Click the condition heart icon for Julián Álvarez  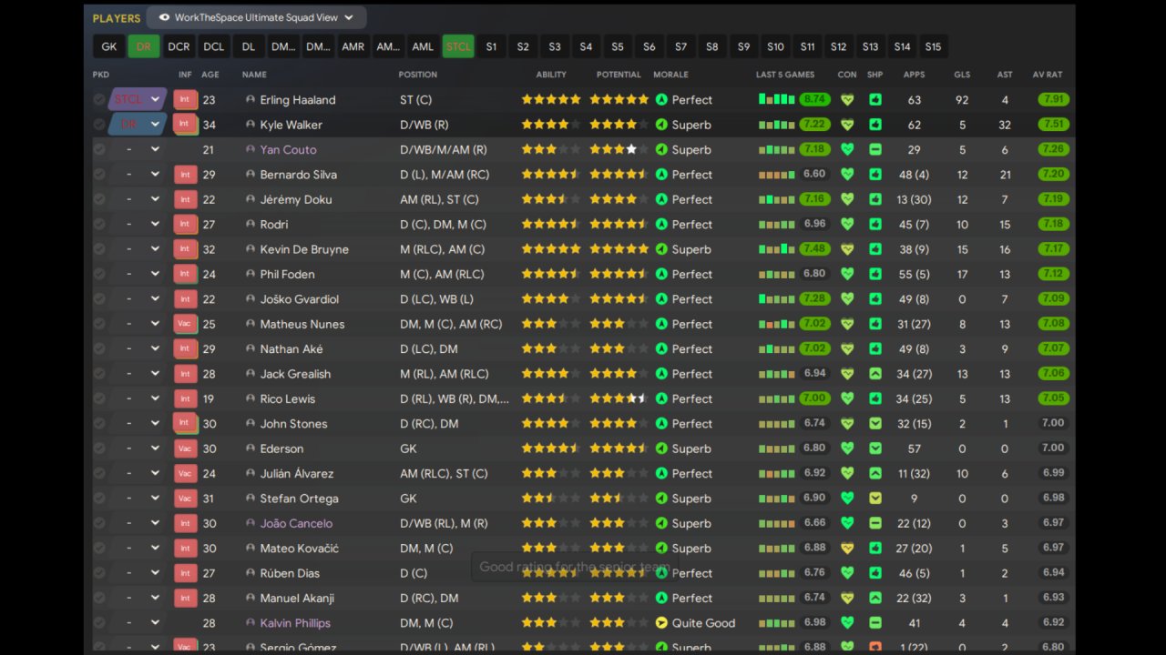(x=847, y=473)
